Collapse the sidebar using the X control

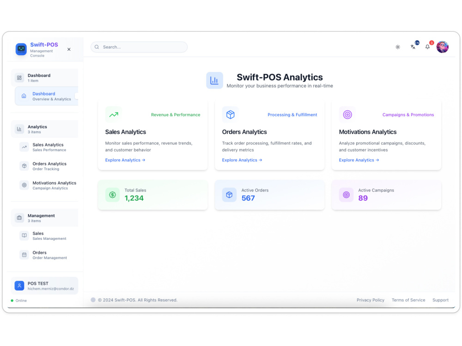pos(69,49)
